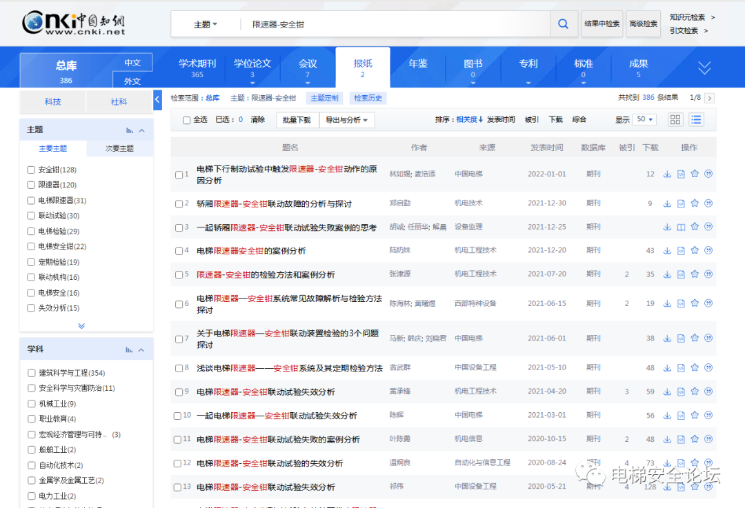Expand more topics double chevron

pyautogui.click(x=81, y=326)
